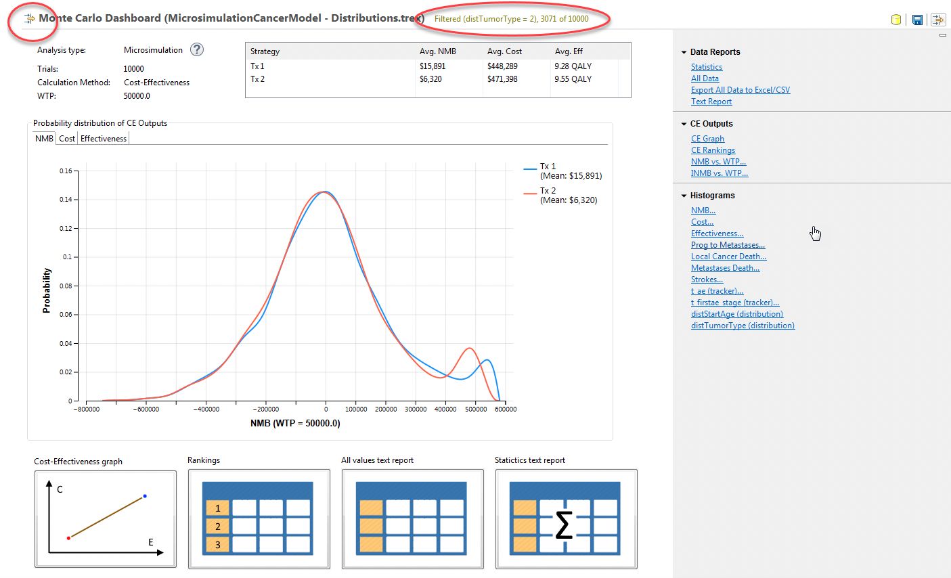Collapse the Histograms section
Viewport: 951px width, 578px height.
click(x=684, y=196)
